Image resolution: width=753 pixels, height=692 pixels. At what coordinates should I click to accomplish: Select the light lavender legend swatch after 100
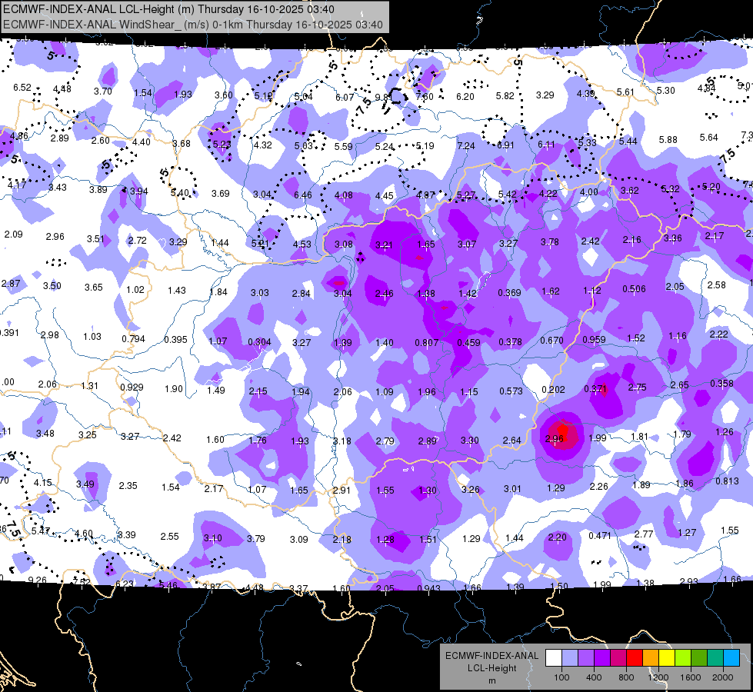(x=570, y=658)
